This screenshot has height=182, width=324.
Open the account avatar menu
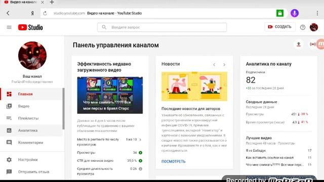314,27
